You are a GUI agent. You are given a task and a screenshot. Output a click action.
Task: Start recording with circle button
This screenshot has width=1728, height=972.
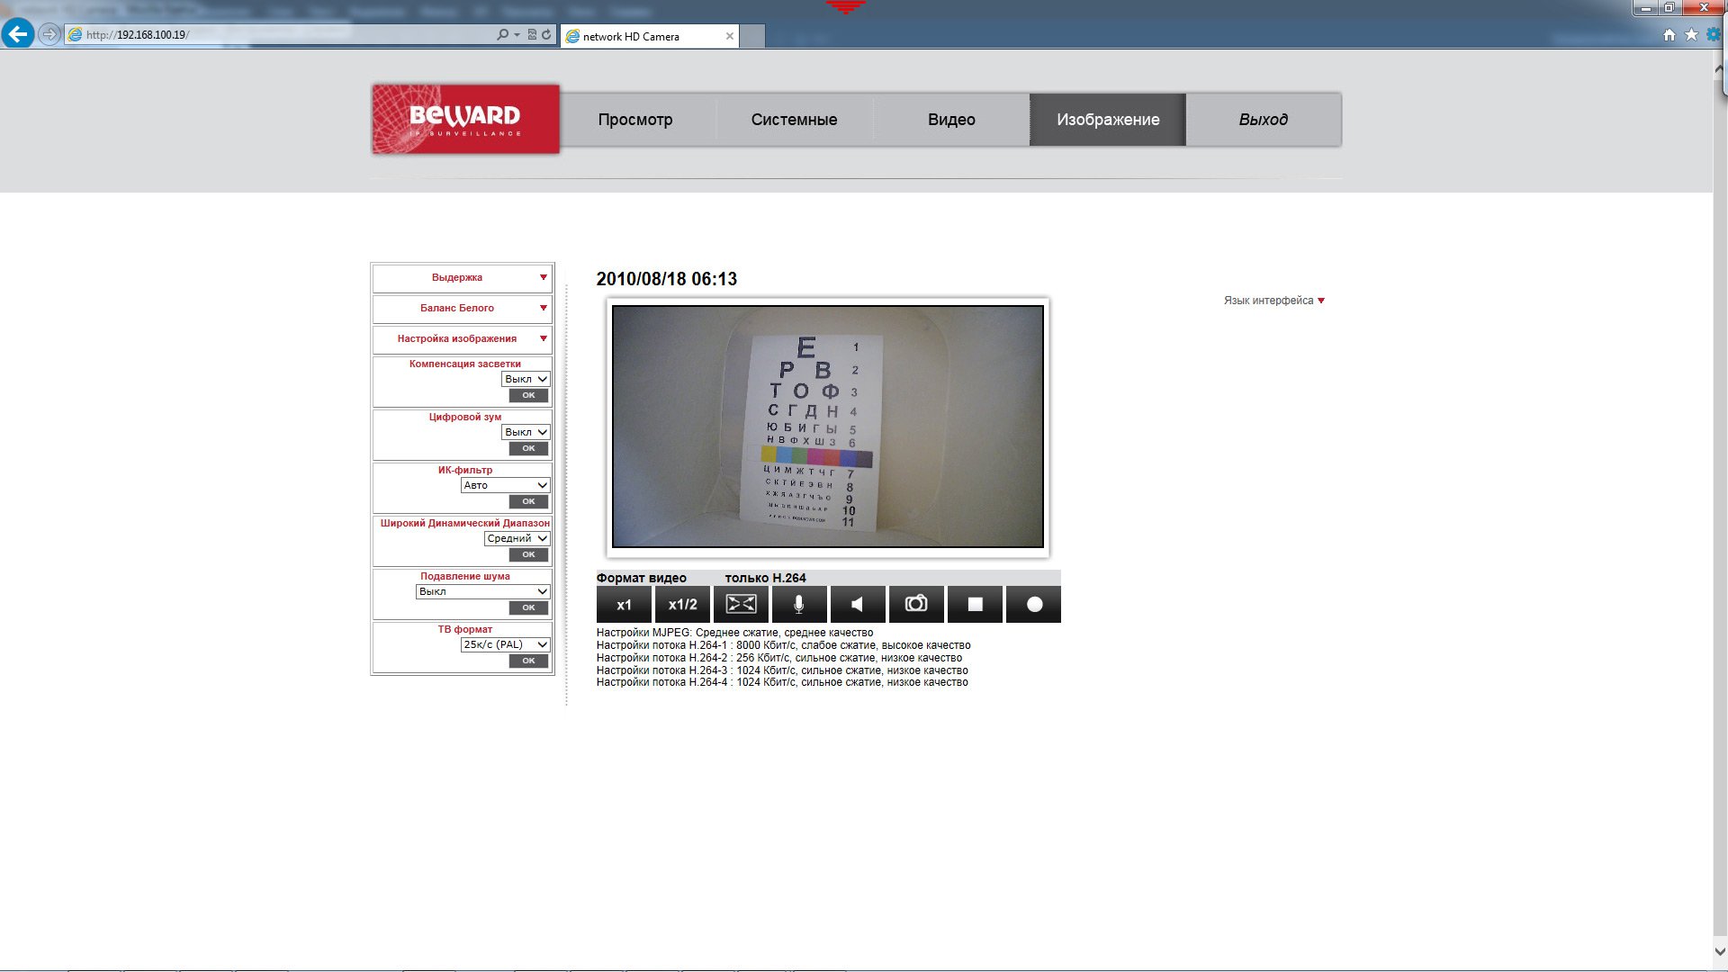tap(1033, 604)
